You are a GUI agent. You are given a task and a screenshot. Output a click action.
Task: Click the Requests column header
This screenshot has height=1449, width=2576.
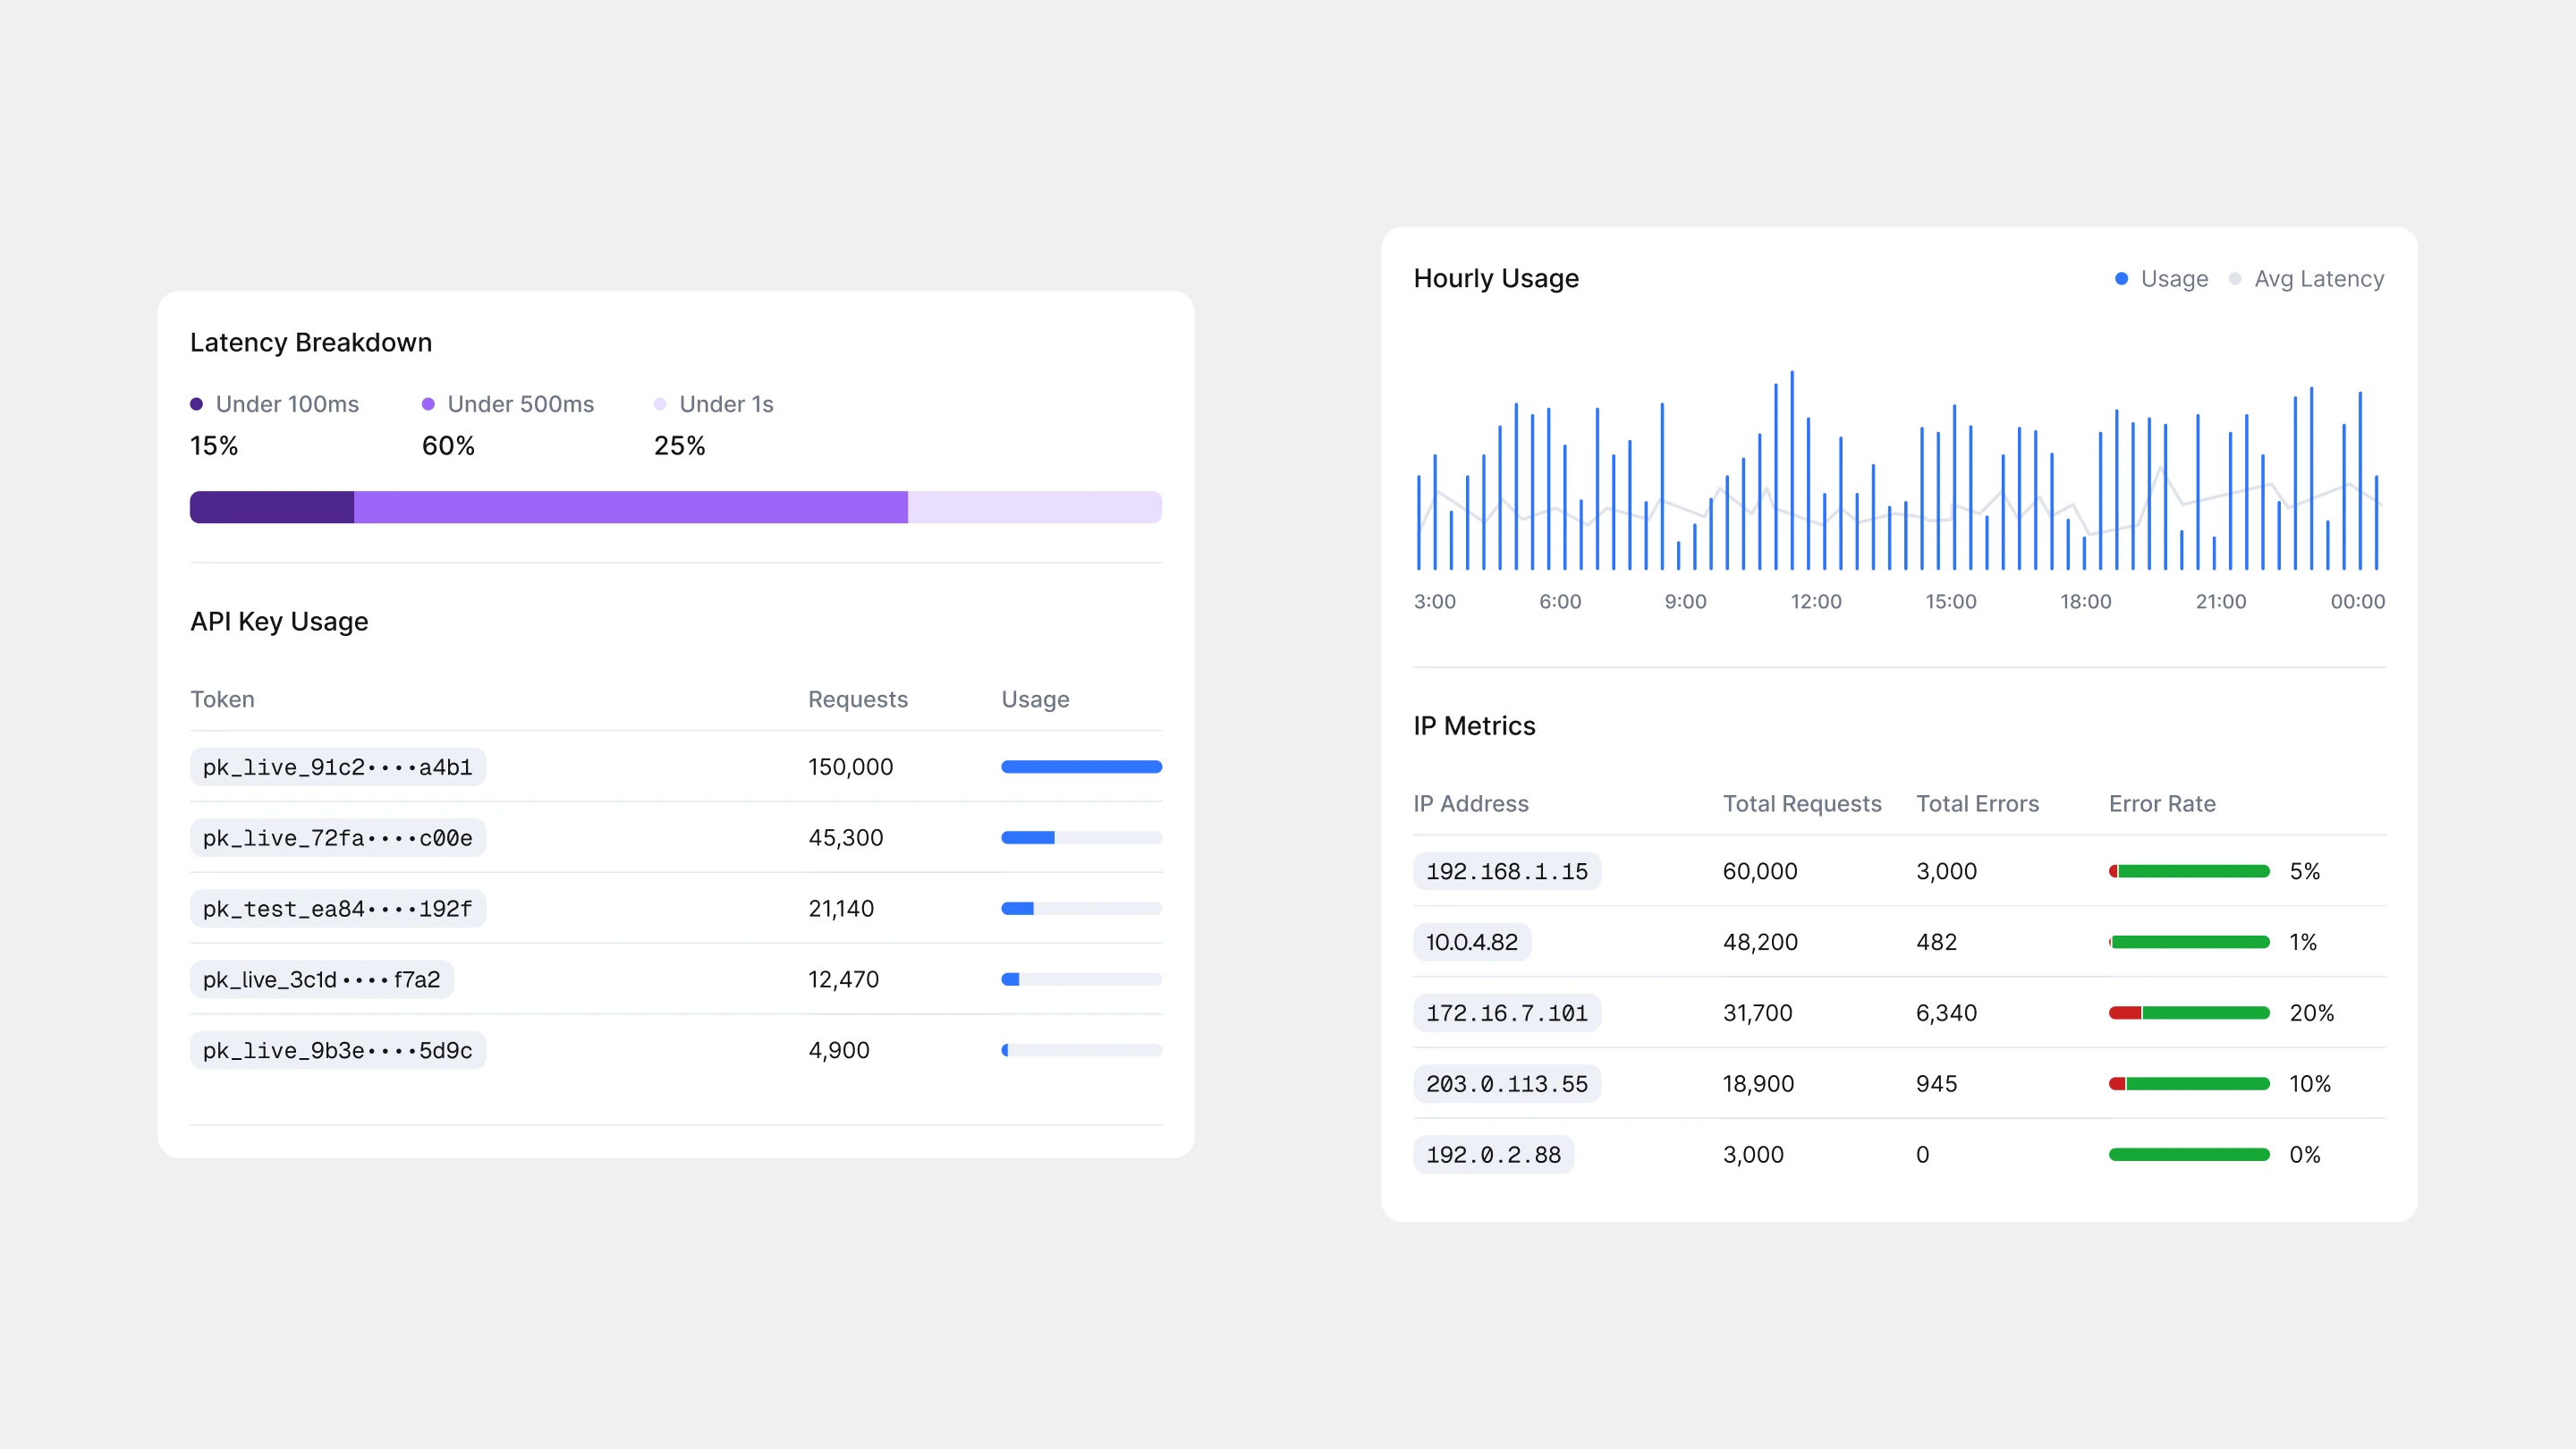click(x=858, y=699)
